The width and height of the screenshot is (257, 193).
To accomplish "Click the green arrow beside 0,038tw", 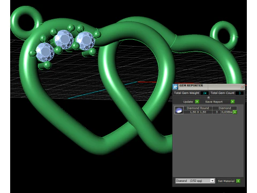I will (235, 112).
